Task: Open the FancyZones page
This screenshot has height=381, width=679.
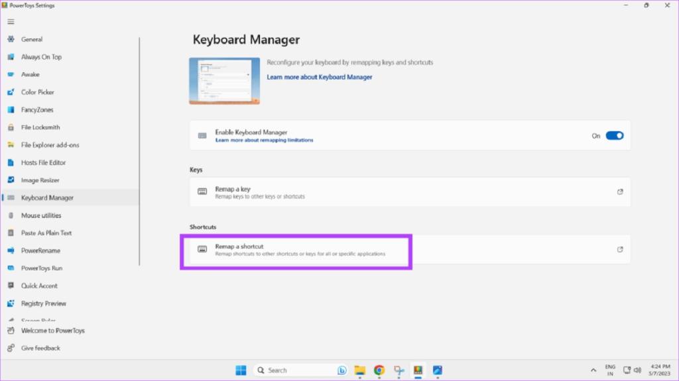Action: coord(70,109)
